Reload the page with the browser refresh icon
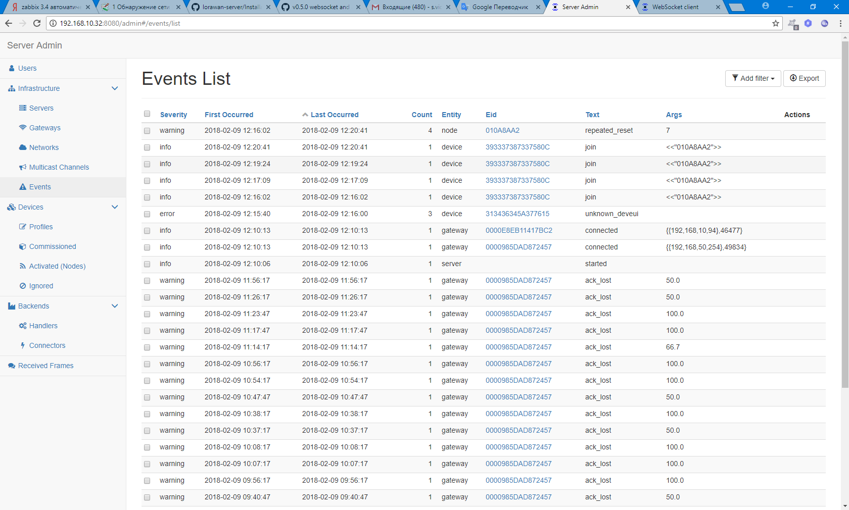 (36, 23)
